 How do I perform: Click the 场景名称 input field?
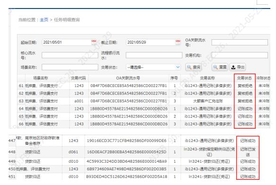tap(70, 67)
